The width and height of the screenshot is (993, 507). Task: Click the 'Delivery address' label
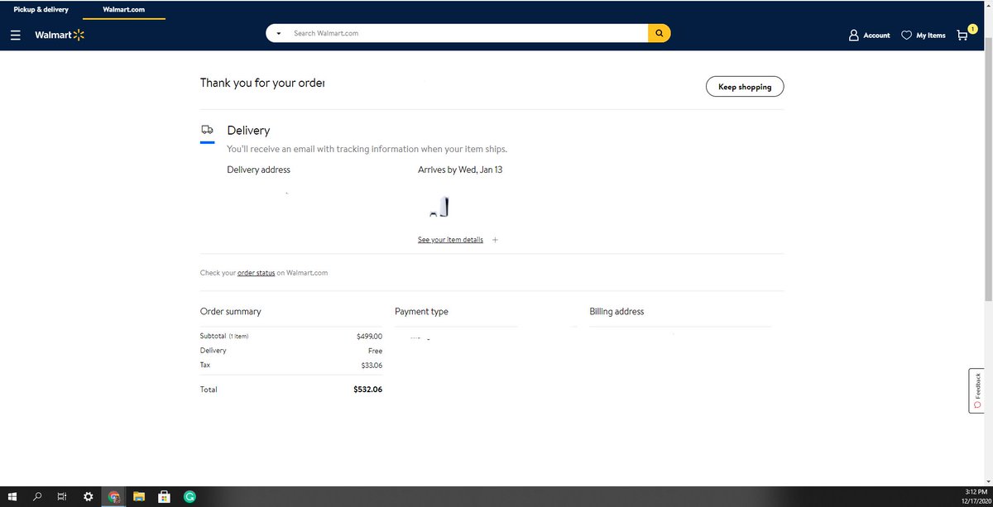(258, 170)
